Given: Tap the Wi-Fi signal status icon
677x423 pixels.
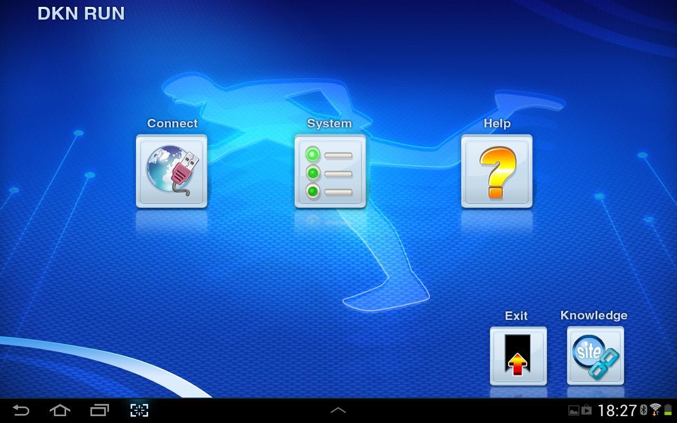Looking at the screenshot, I should click(x=655, y=410).
